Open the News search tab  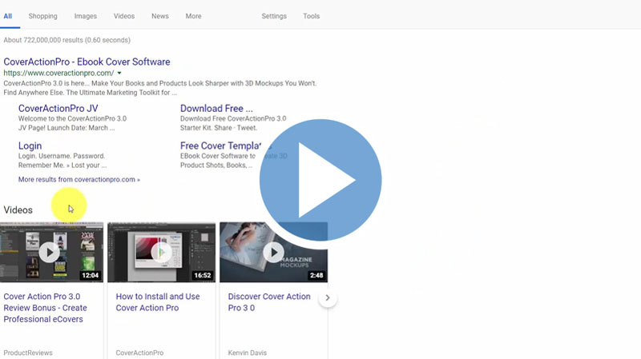coord(160,16)
